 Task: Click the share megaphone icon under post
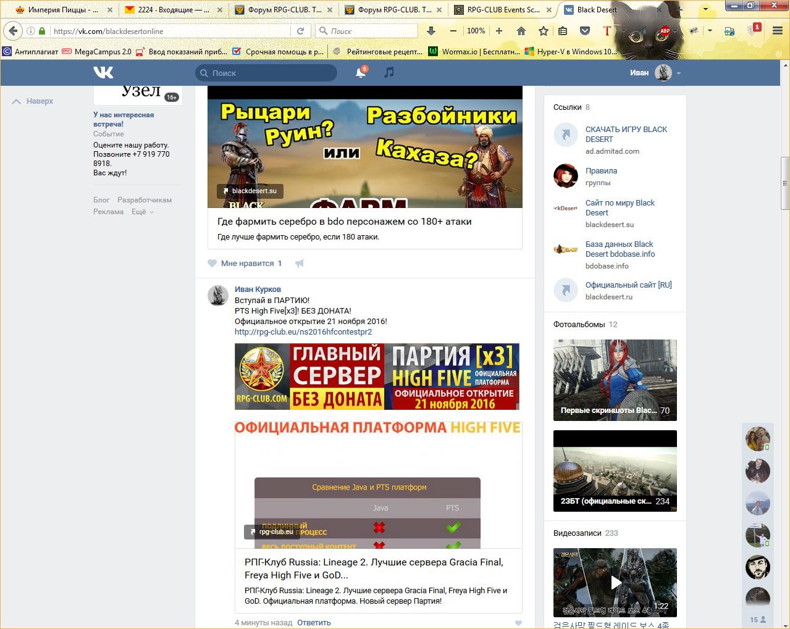pos(300,264)
